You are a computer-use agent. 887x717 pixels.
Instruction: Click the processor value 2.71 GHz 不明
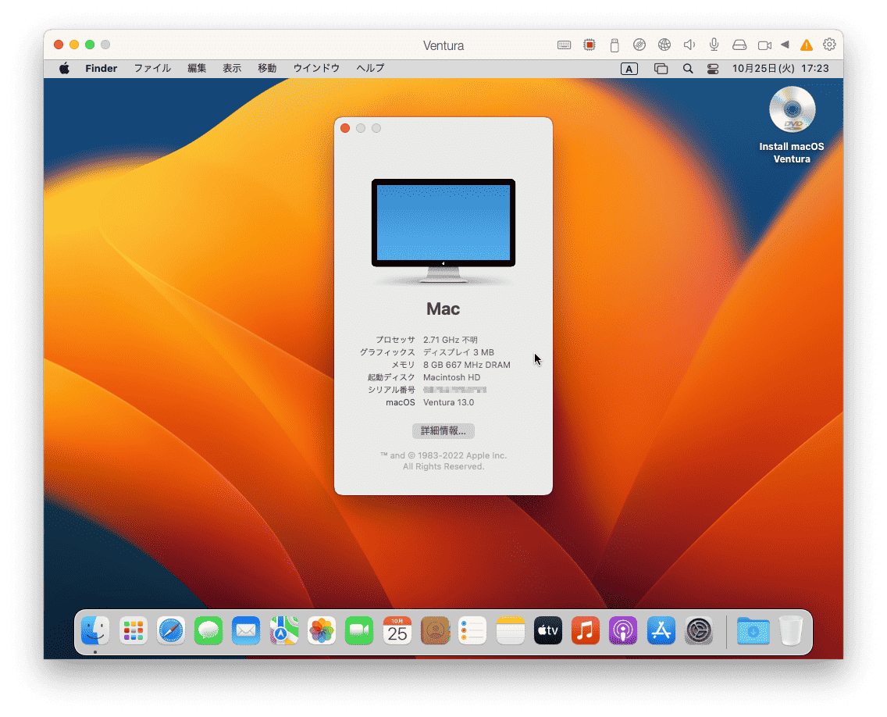[x=451, y=340]
